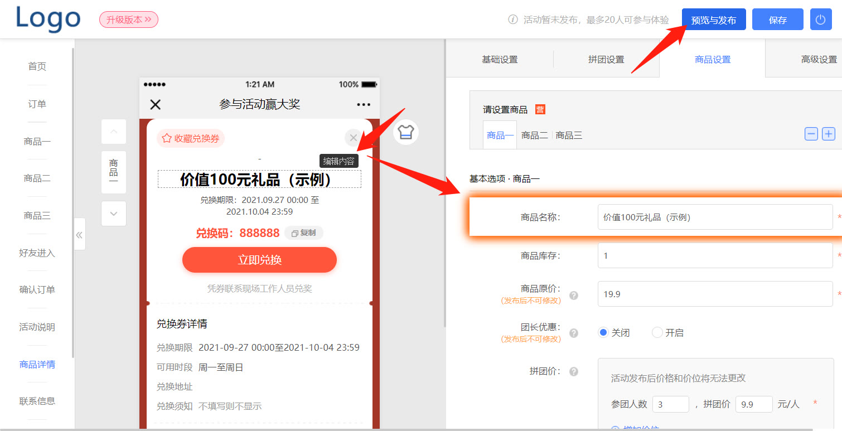Open 商品详情 in the left sidebar
The height and width of the screenshot is (431, 842).
tap(37, 364)
